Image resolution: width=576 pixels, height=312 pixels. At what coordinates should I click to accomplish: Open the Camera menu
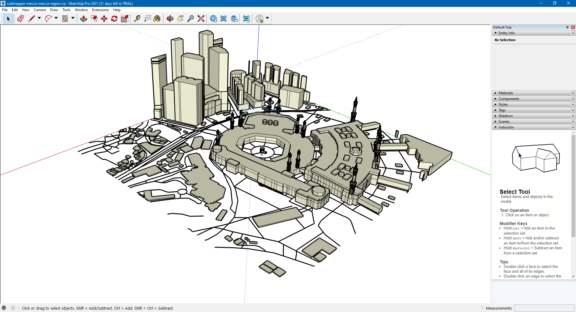[40, 10]
